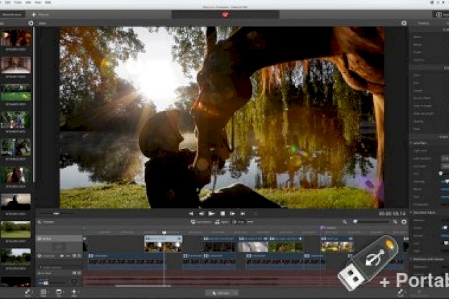Click the Crop tool in bottom toolbar
449x299 pixels.
[59, 293]
